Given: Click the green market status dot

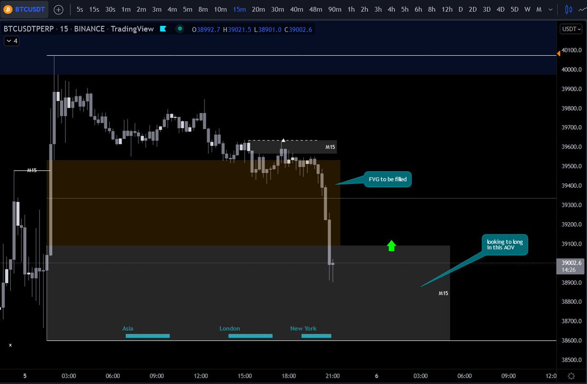Looking at the screenshot, I should [180, 29].
